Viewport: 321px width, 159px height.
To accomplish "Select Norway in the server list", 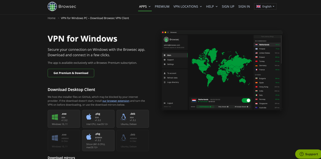I will click(267, 99).
